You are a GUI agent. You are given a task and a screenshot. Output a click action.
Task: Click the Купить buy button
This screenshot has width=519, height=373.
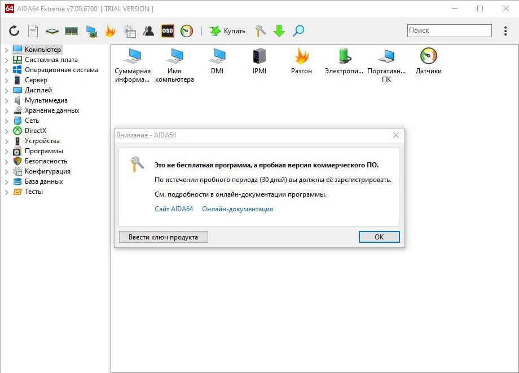(227, 31)
